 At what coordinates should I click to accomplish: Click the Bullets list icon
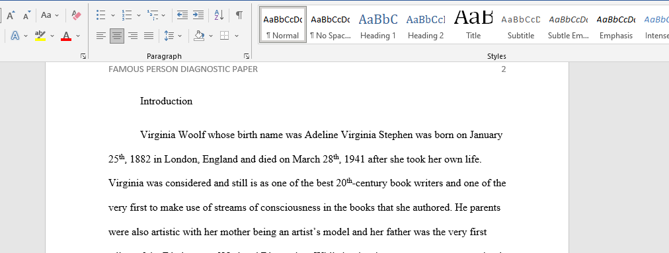[100, 15]
